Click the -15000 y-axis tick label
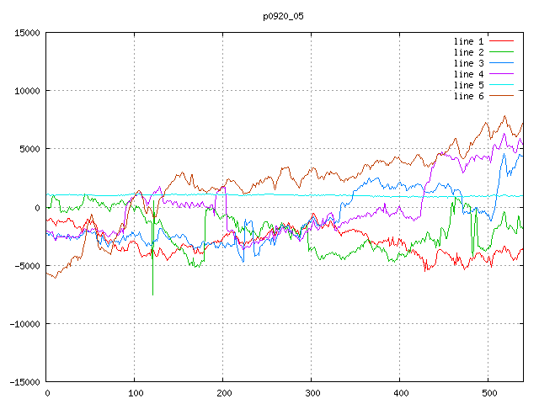Screen dimensions: 539x404 pyautogui.click(x=24, y=382)
